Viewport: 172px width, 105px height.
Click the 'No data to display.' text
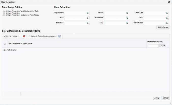(x=10, y=50)
